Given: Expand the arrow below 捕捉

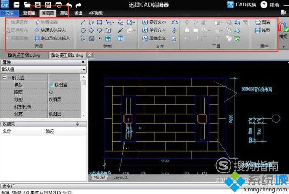Looking at the screenshot, I should pos(283,47).
